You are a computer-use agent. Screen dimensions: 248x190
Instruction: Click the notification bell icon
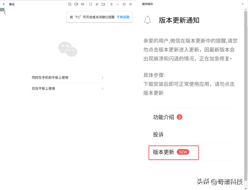coord(147,20)
